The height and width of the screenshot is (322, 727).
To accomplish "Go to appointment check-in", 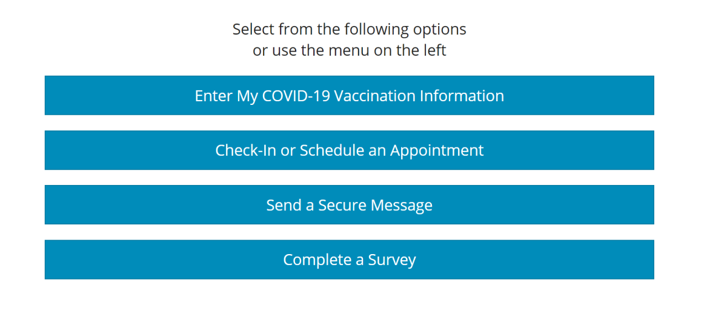I will (x=349, y=150).
